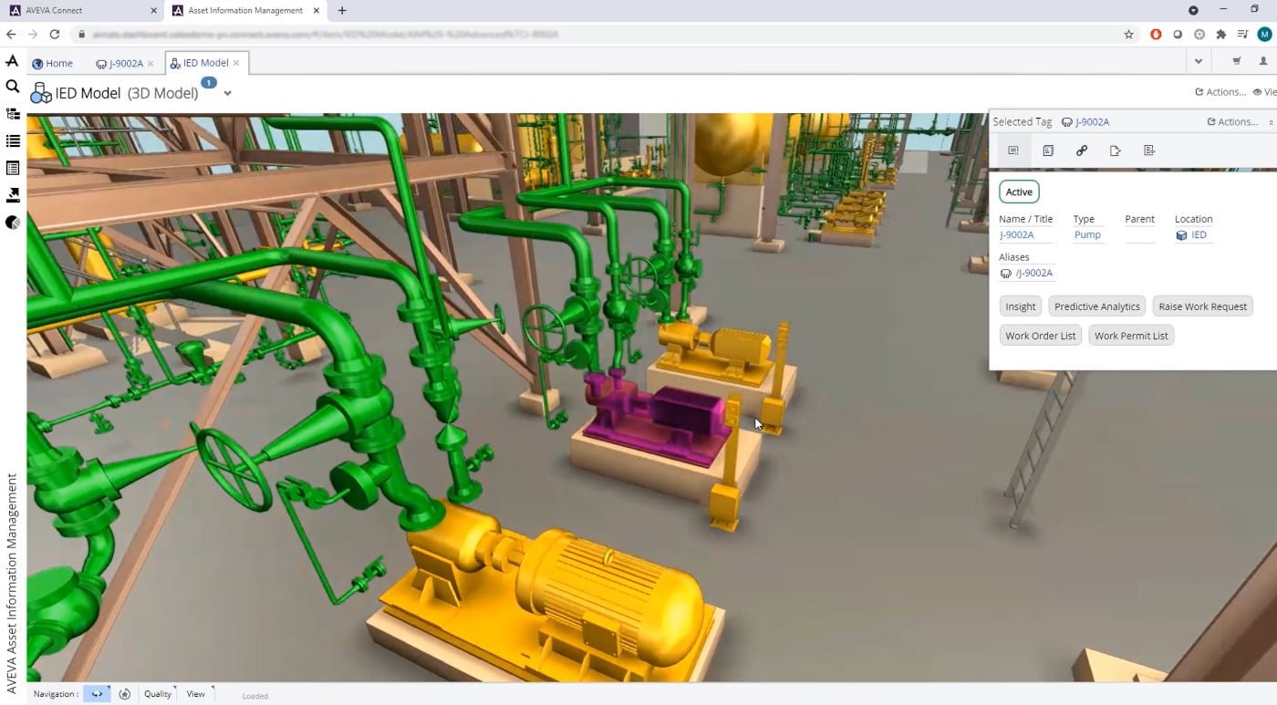
Task: Select the page with arrow icon in tag panel
Action: [x=1116, y=150]
